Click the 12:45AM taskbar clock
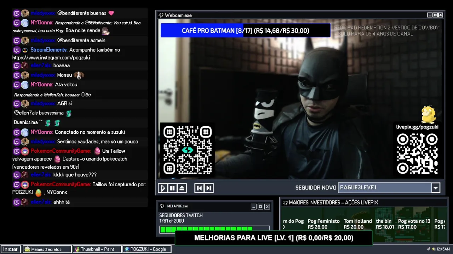This screenshot has height=254, width=453. (x=443, y=249)
